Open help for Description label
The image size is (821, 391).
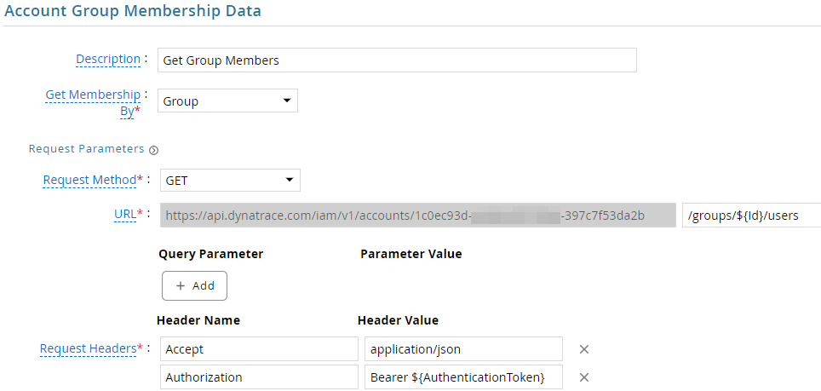pos(108,59)
